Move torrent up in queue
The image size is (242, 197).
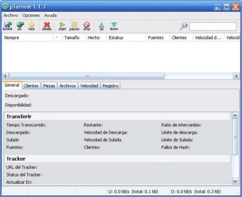[102, 26]
